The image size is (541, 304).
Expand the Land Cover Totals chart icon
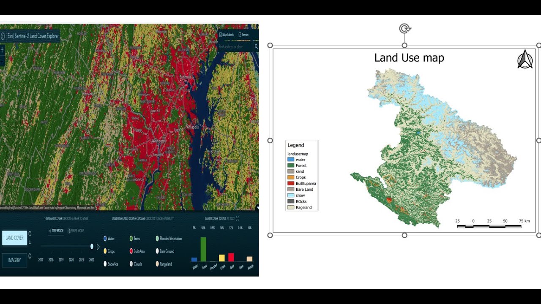(x=238, y=219)
